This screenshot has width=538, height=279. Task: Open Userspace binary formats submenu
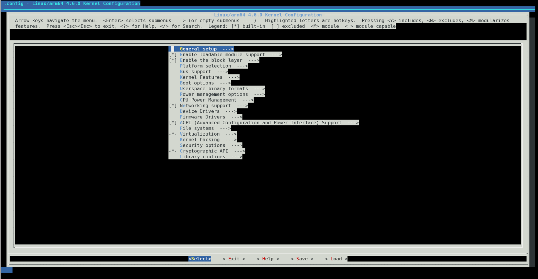214,88
